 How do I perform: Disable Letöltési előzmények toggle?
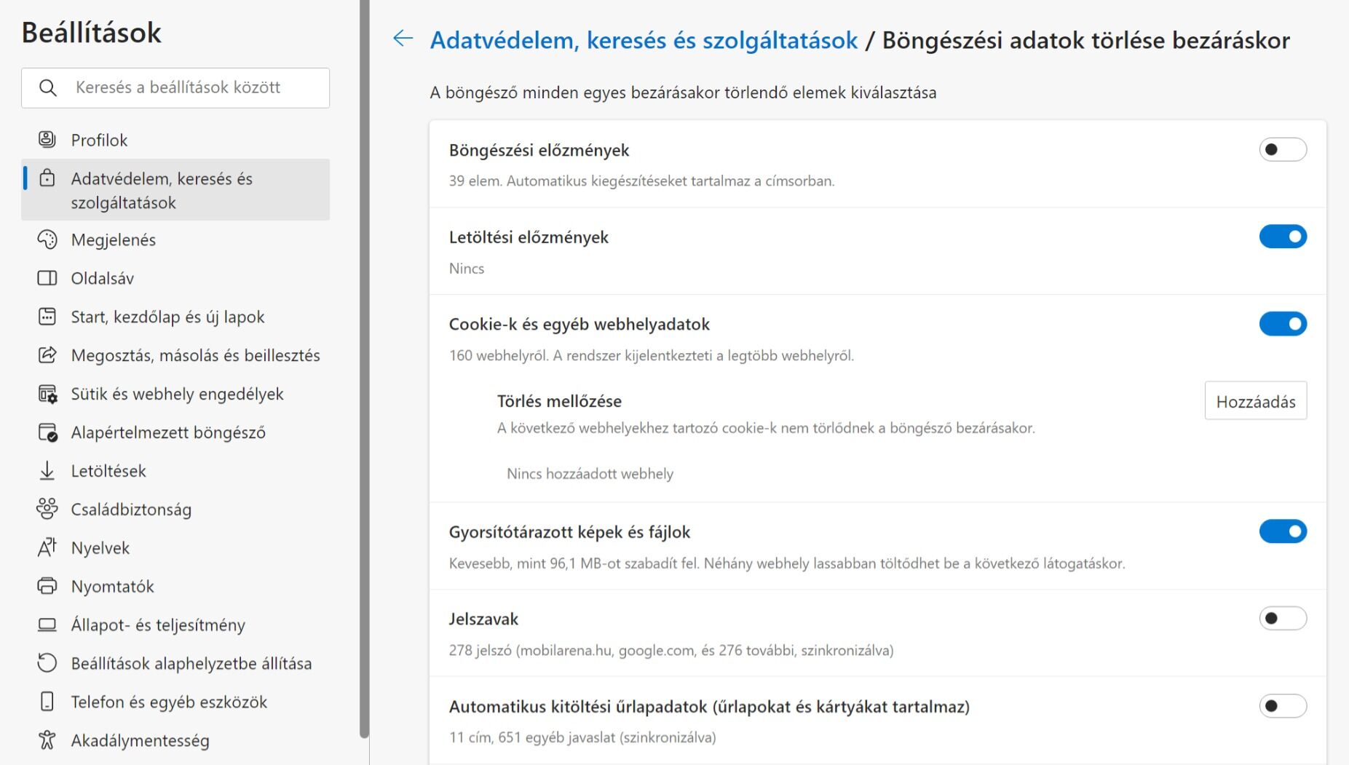pyautogui.click(x=1283, y=237)
